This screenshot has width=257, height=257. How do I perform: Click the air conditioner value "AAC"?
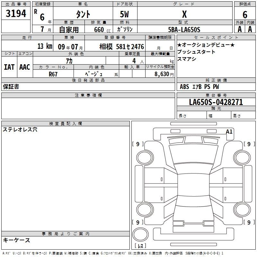25,67
